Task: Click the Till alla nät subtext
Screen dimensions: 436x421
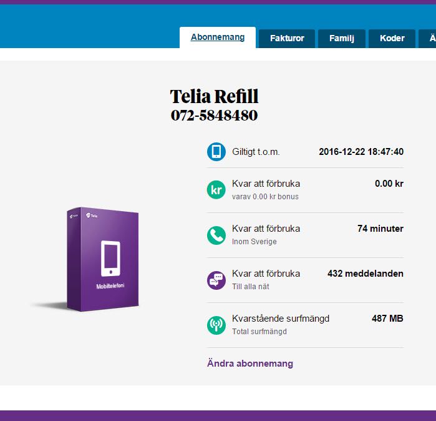Action: pyautogui.click(x=251, y=287)
